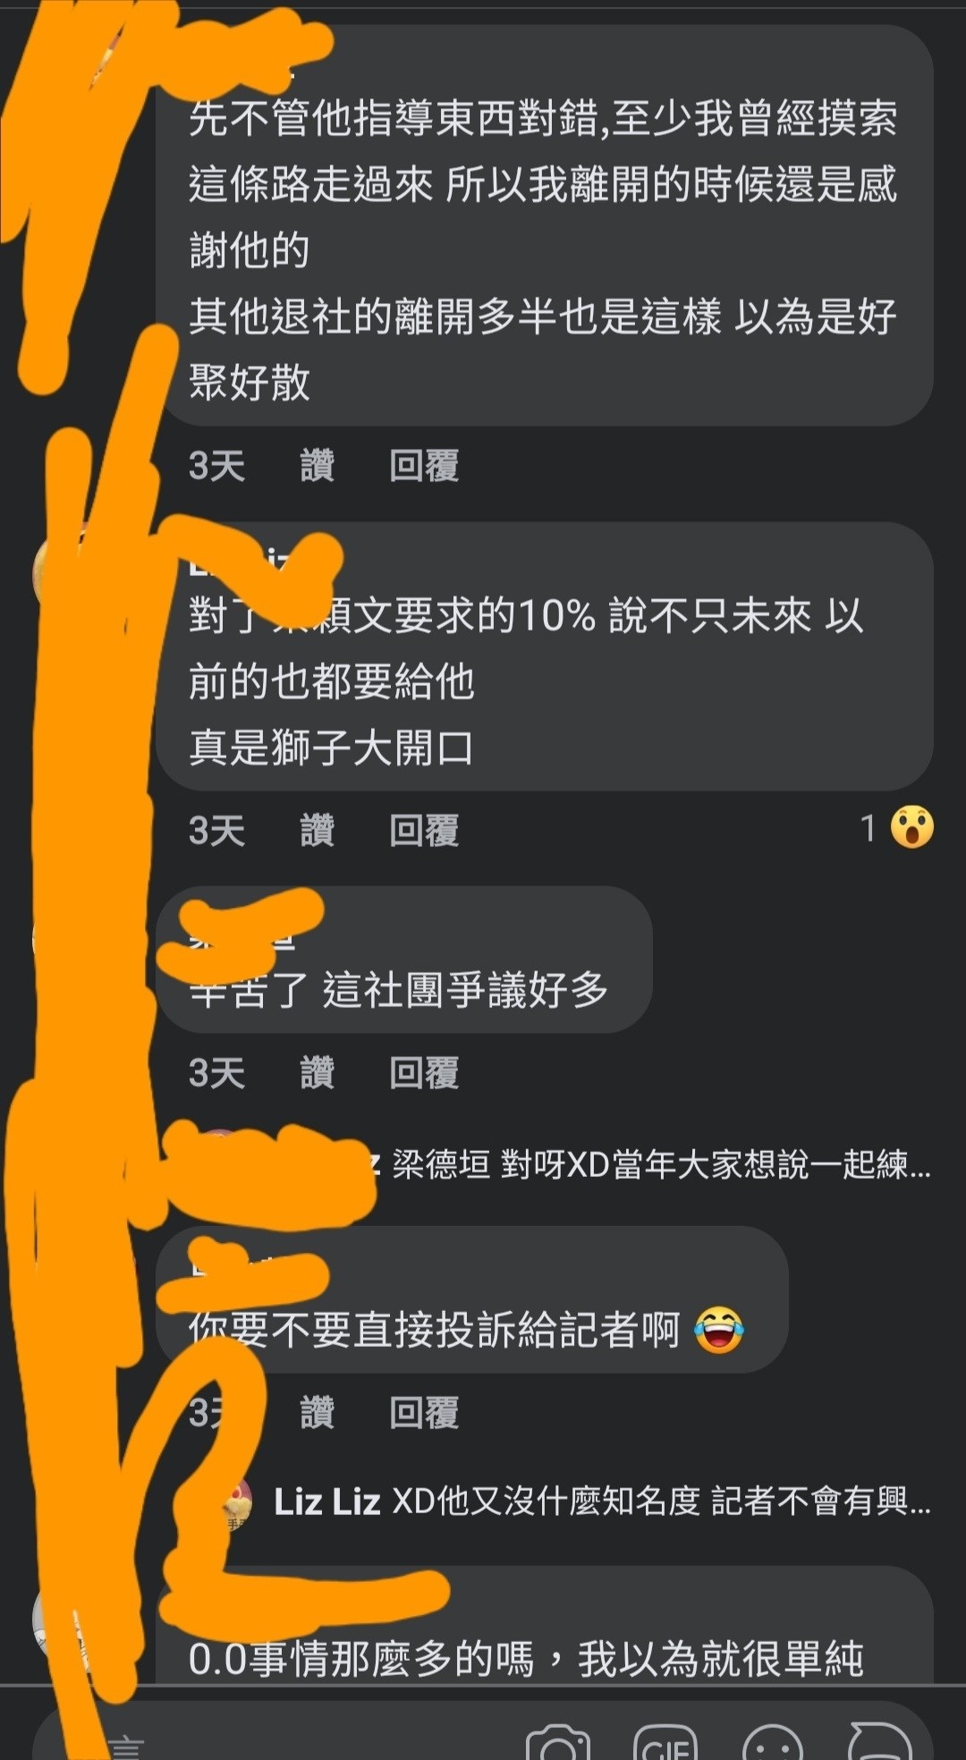Like the 這社團爭議好多 comment

coord(318,1073)
